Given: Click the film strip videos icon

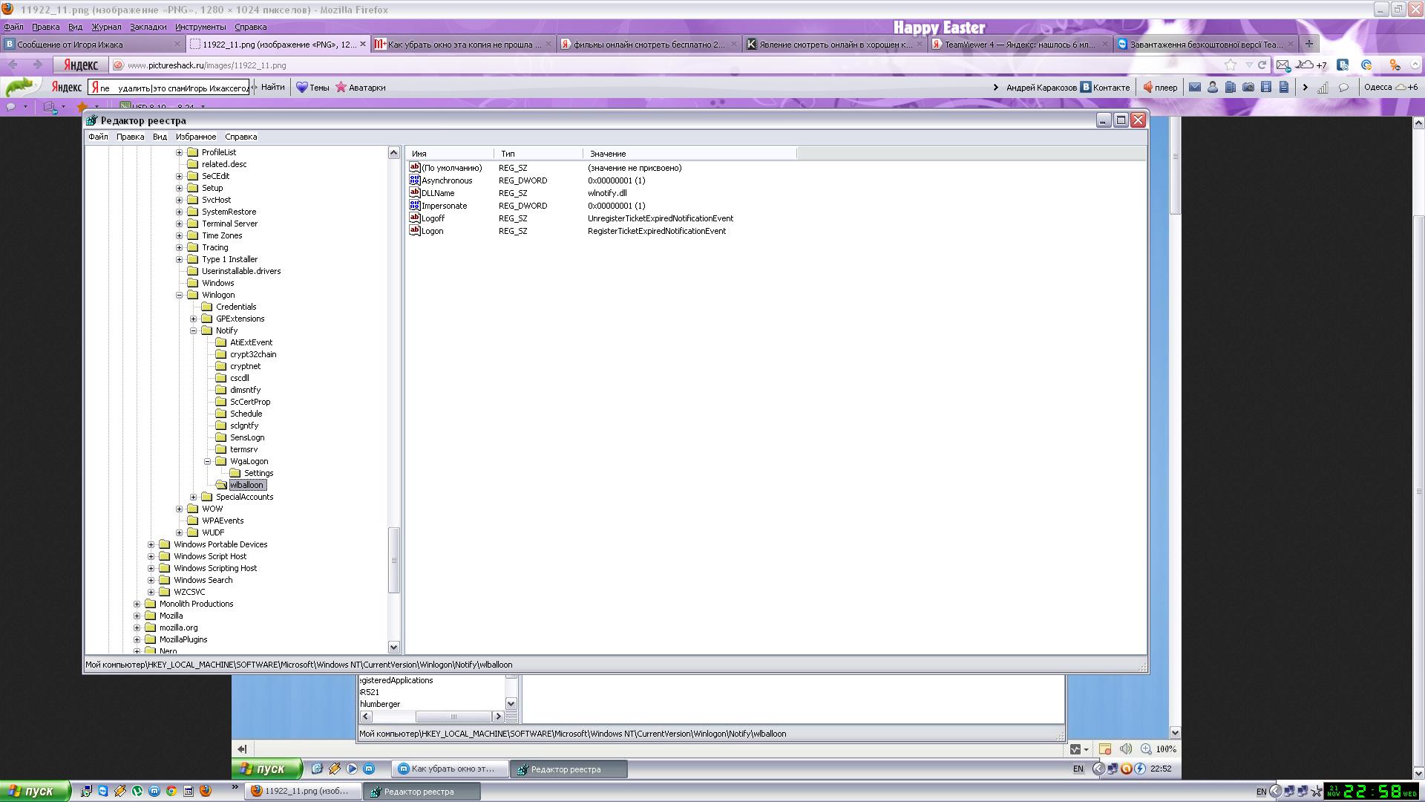Looking at the screenshot, I should (x=1266, y=87).
